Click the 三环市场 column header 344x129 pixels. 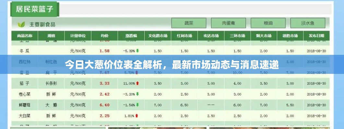tap(238, 36)
